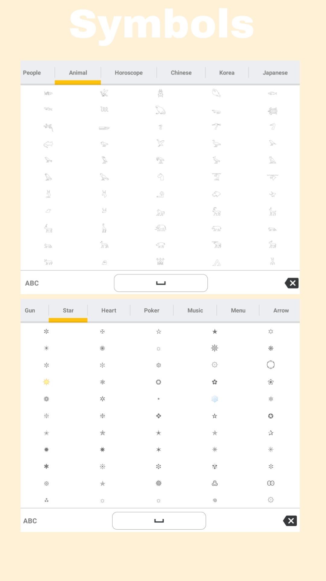Choose the white star in black circle

(271, 416)
